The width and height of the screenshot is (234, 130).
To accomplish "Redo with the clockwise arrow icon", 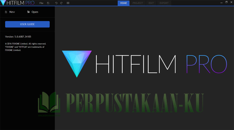I will (61, 3).
